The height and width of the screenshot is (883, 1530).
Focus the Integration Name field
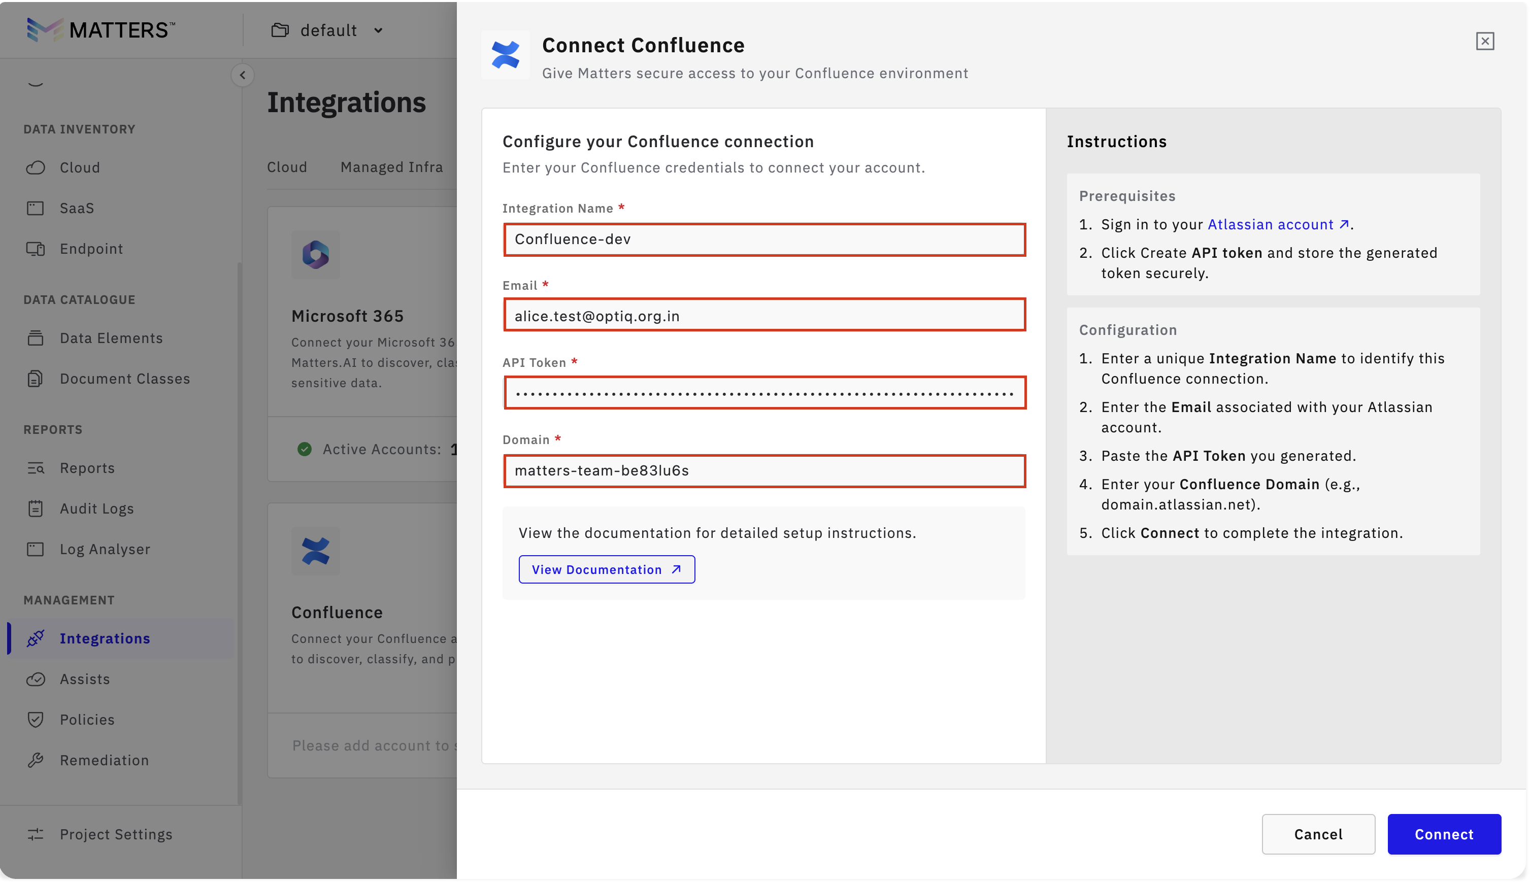(764, 239)
